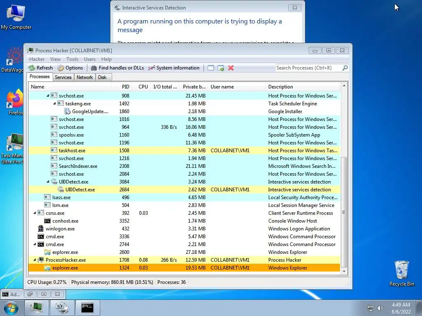Click the process list scrollbar up arrow
This screenshot has width=422, height=316.
tap(344, 86)
